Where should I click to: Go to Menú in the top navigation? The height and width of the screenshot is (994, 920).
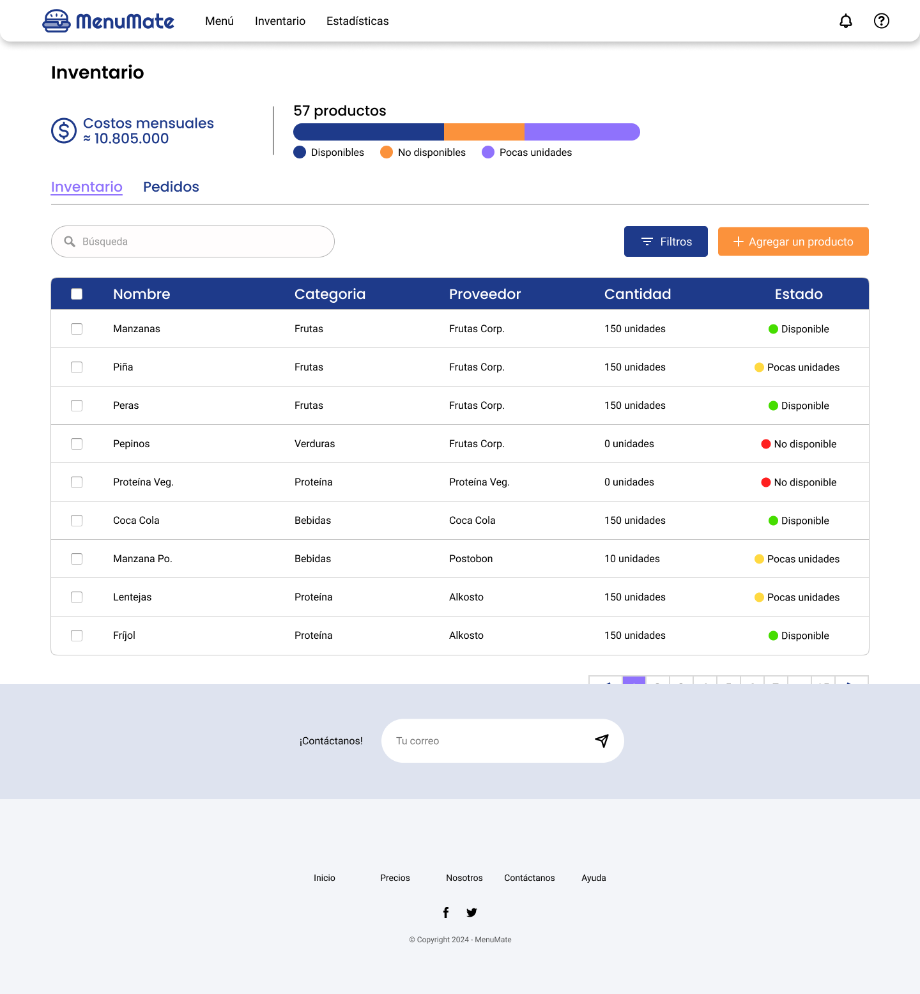(x=219, y=21)
